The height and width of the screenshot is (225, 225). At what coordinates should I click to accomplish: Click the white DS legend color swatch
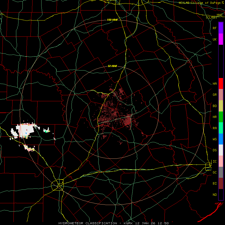(x=221, y=150)
